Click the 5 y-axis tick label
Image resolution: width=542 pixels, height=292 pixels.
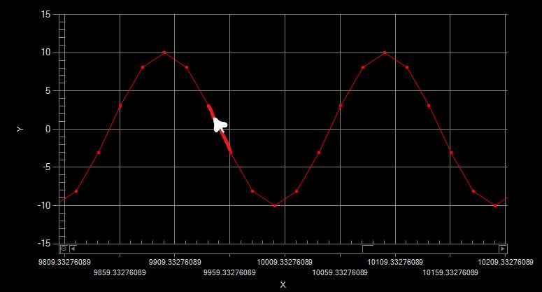tap(48, 90)
